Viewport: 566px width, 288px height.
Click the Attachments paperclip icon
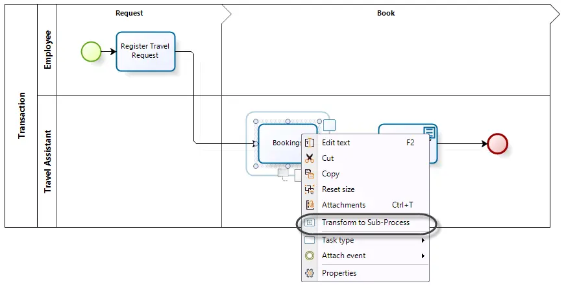coord(310,204)
